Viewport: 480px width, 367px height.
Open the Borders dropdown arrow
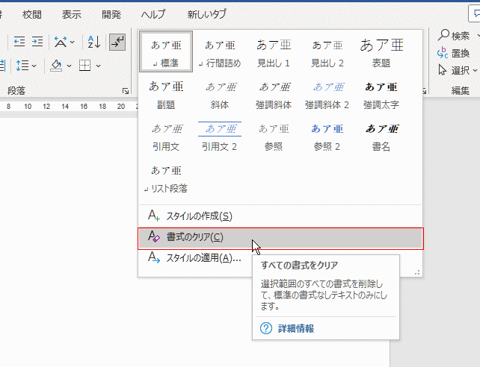point(98,66)
